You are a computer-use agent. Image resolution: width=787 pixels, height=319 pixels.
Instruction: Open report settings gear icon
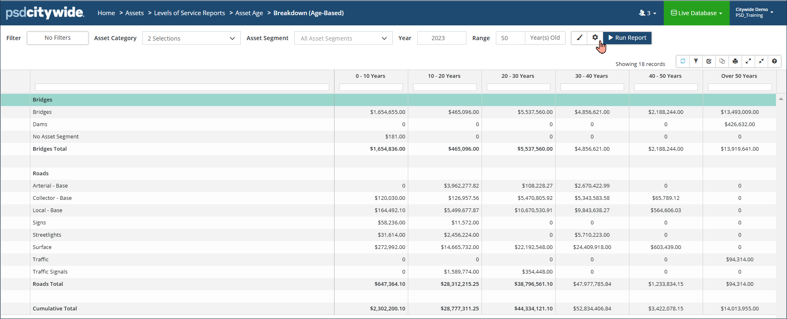pos(595,38)
